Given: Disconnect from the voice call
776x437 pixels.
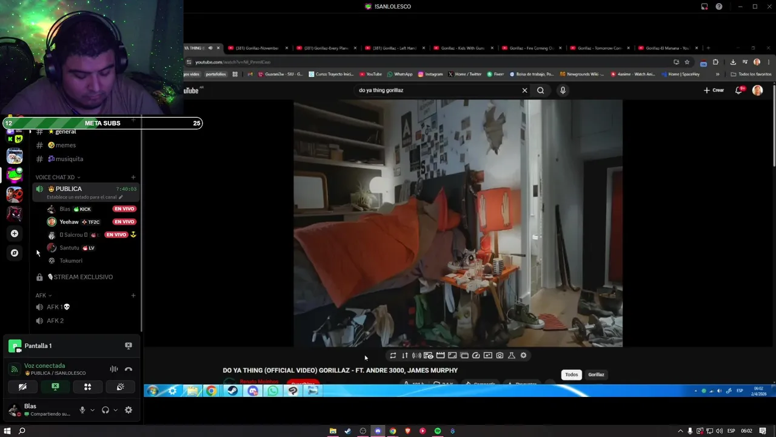Looking at the screenshot, I should pos(129,369).
